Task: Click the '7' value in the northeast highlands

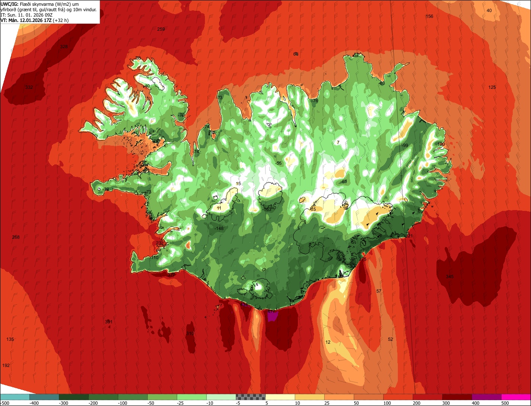Action: pyautogui.click(x=338, y=142)
